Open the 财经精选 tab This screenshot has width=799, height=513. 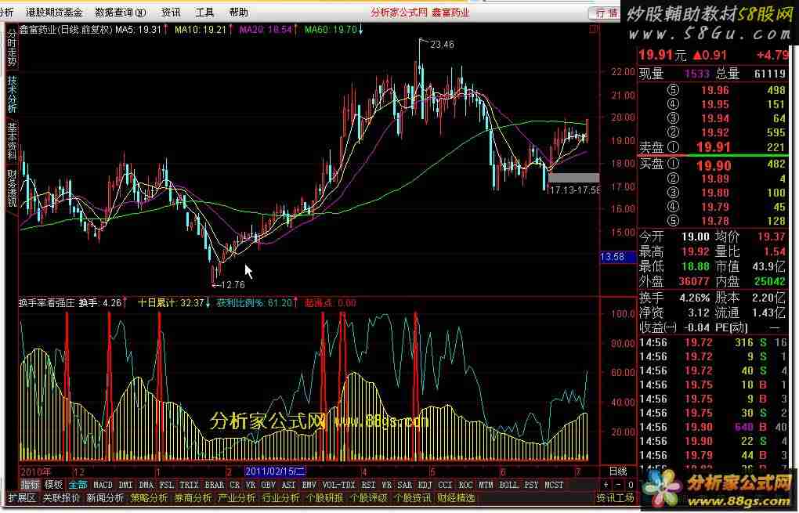point(456,497)
